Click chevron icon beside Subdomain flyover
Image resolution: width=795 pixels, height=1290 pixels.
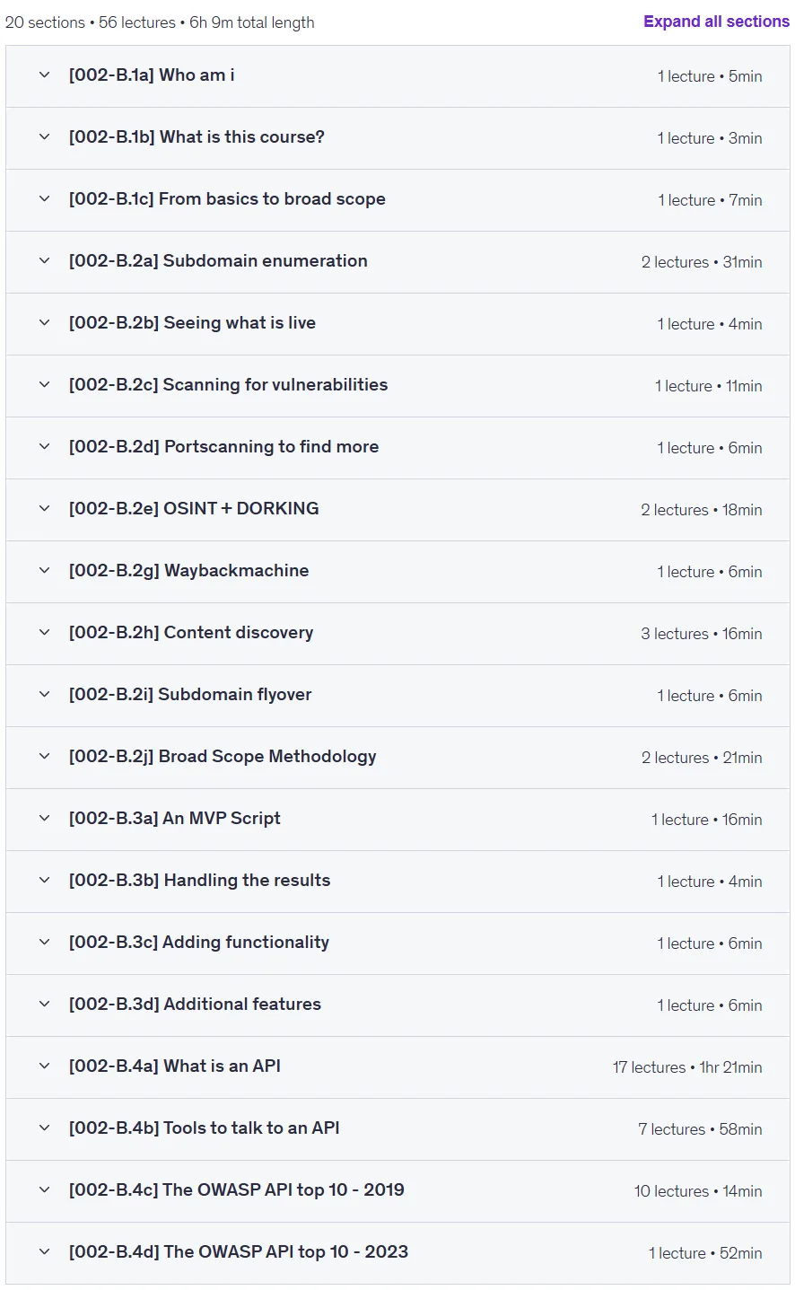[44, 695]
